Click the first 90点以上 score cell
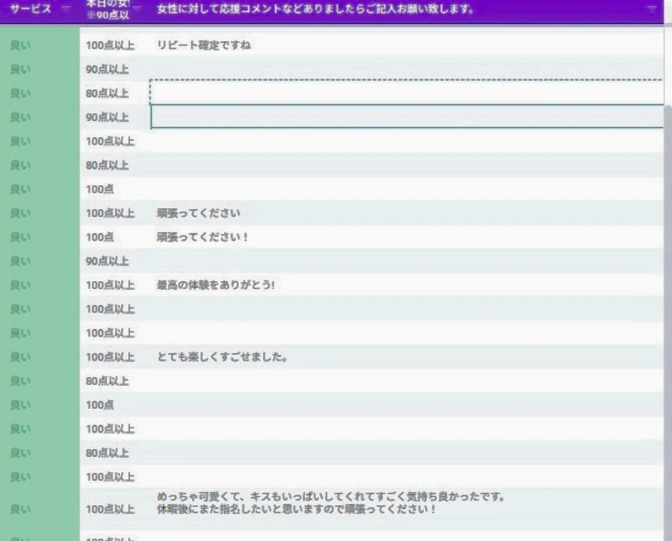Image resolution: width=672 pixels, height=541 pixels. pos(107,70)
